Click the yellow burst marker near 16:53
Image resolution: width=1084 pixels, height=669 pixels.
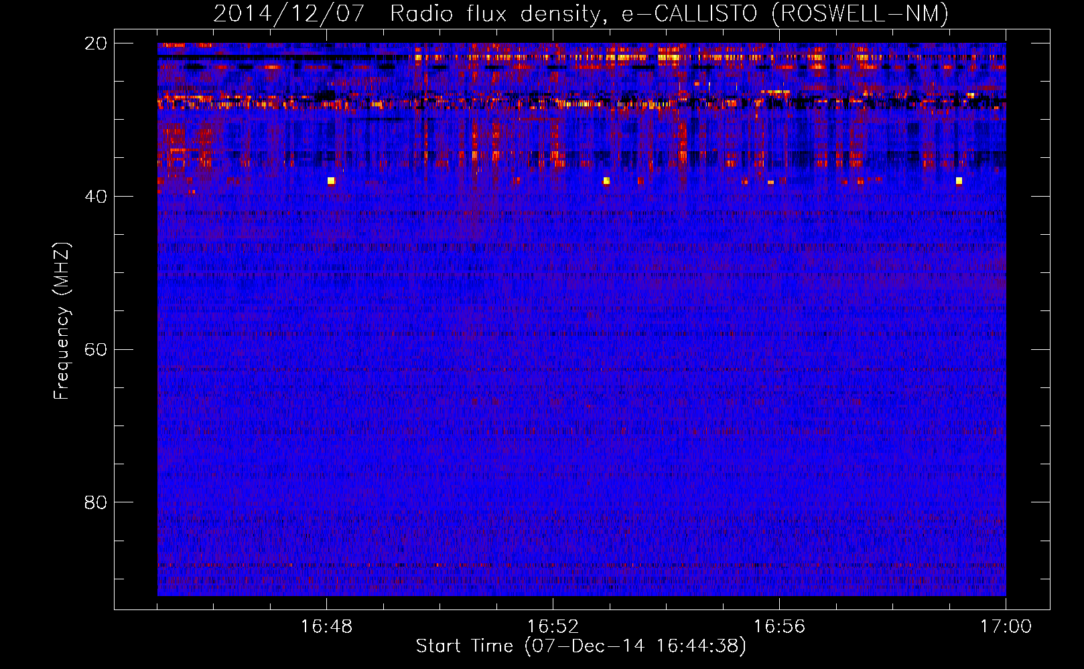click(x=606, y=181)
